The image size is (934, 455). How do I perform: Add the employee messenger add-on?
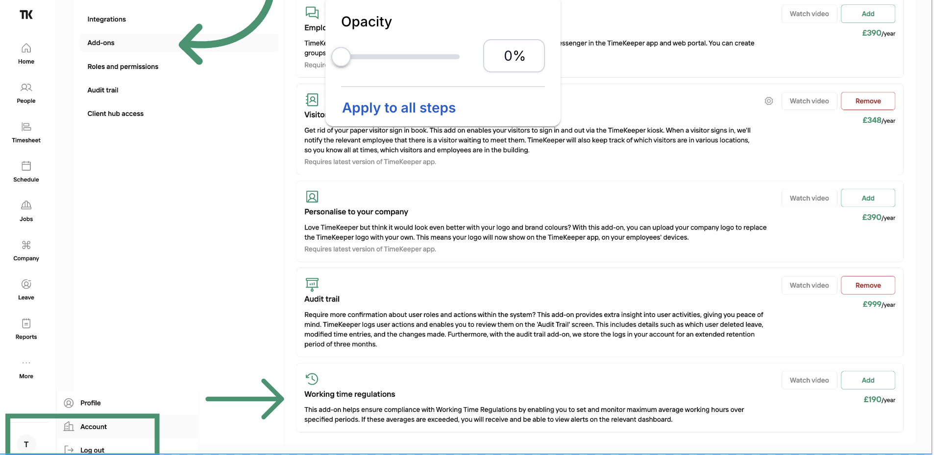[868, 14]
